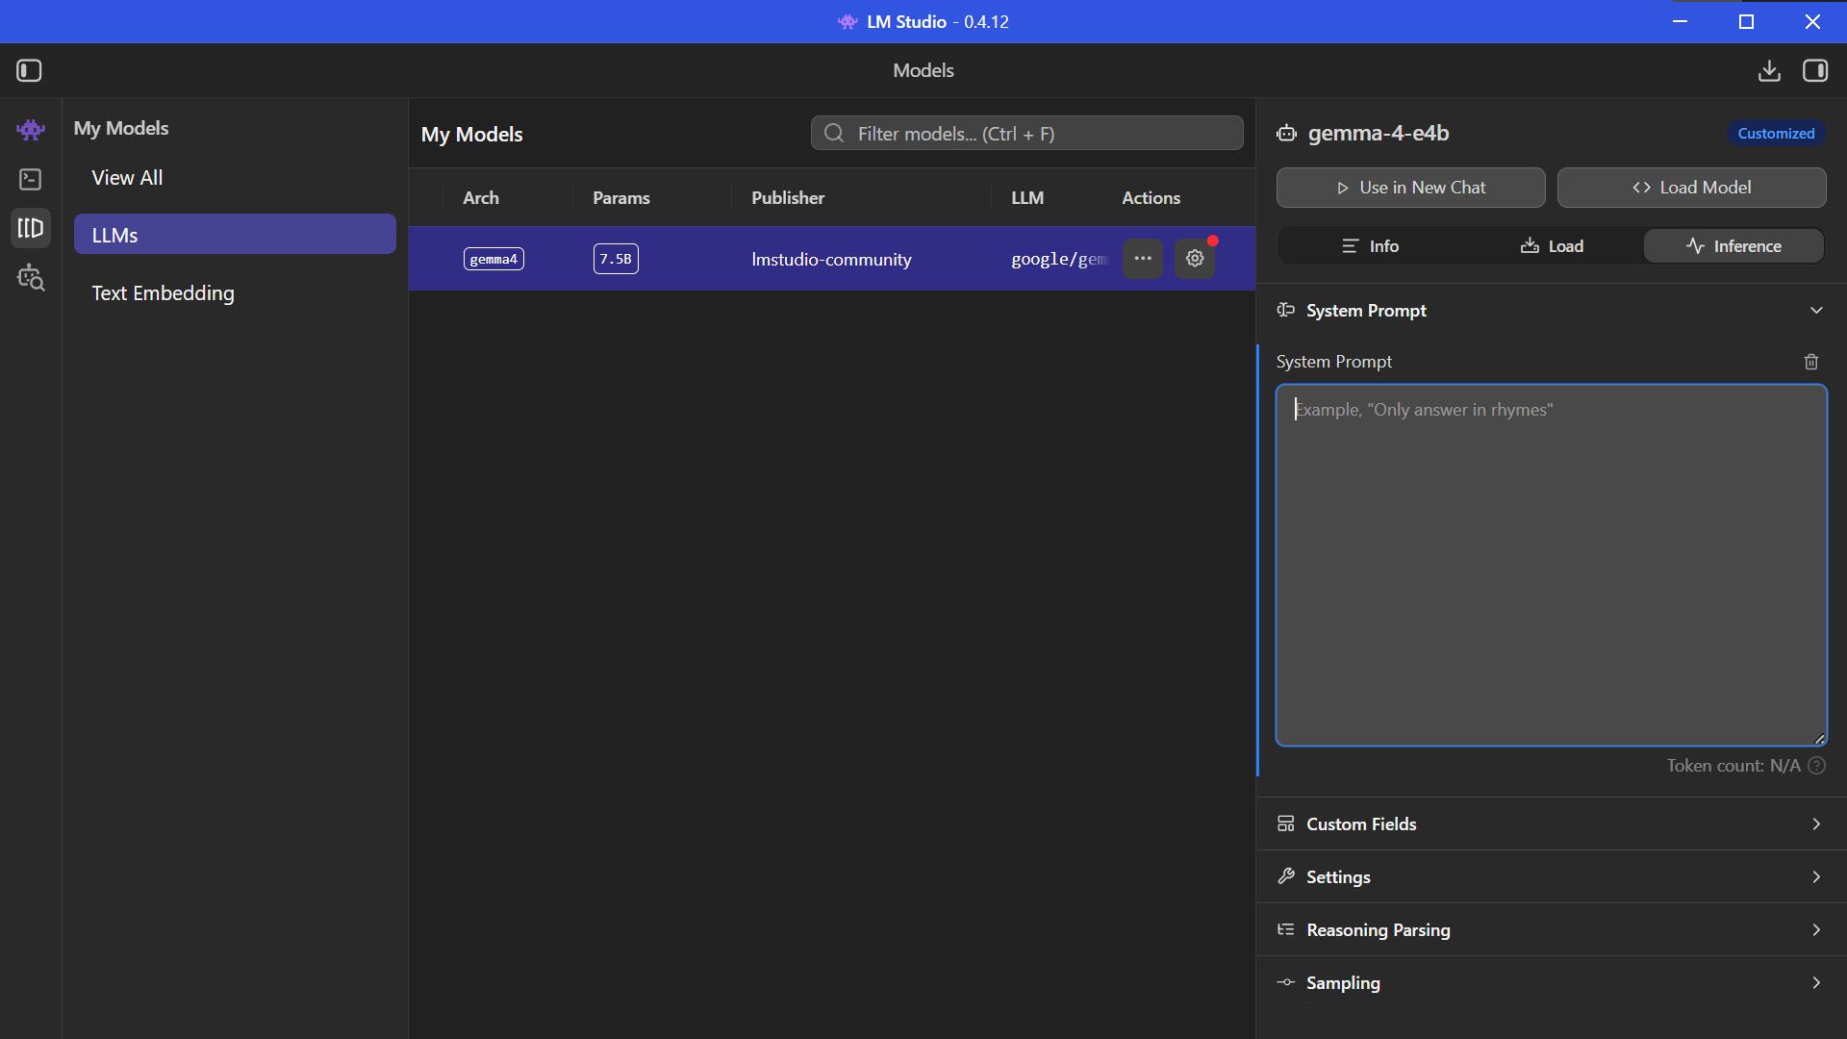Collapse the System Prompt section
1847x1039 pixels.
[x=1816, y=310]
